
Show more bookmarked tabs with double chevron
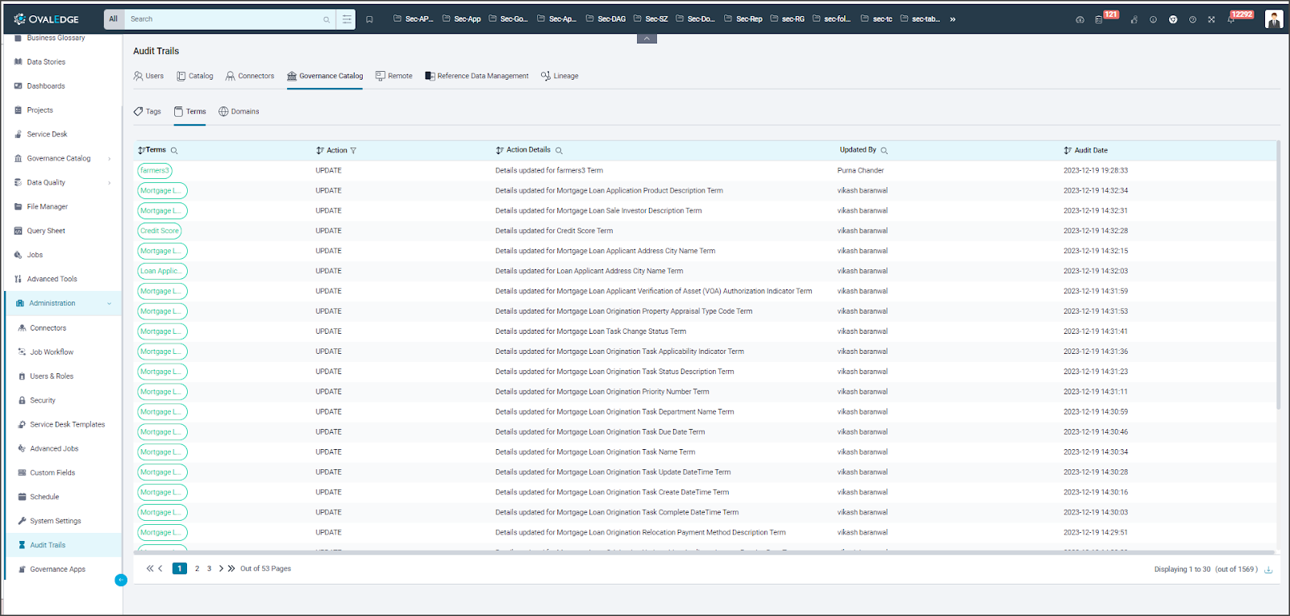tap(953, 19)
